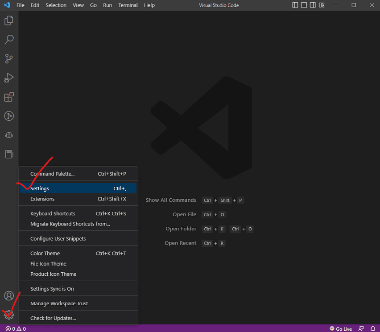Open the Terminal menu
The height and width of the screenshot is (332, 380).
tap(128, 5)
